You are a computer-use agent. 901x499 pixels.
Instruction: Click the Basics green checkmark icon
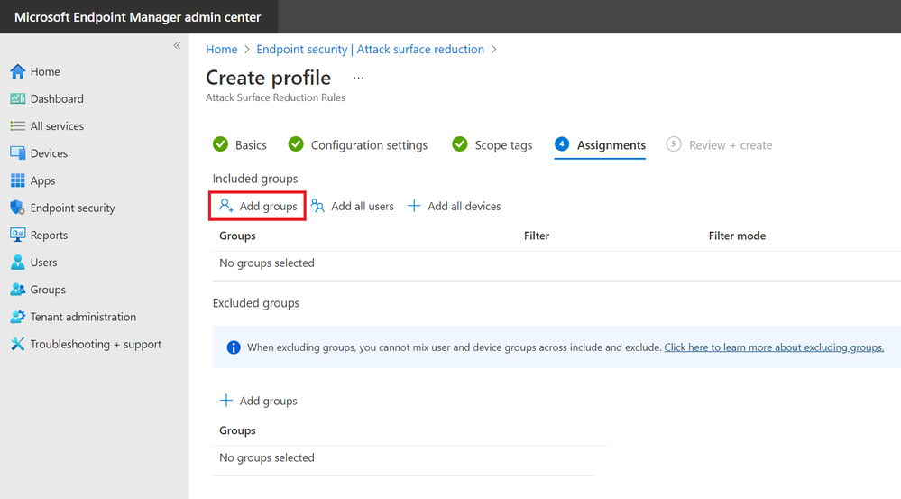(x=221, y=143)
